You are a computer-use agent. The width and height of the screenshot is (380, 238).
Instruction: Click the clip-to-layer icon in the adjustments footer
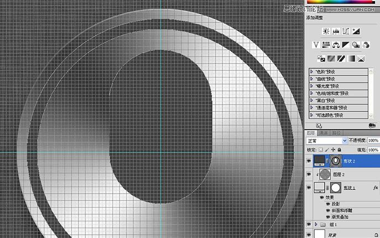pyautogui.click(x=372, y=126)
